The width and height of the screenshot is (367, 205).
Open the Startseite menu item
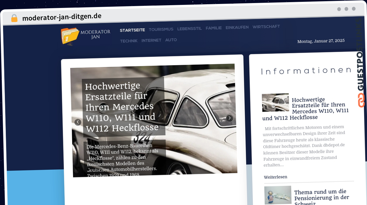(x=132, y=30)
